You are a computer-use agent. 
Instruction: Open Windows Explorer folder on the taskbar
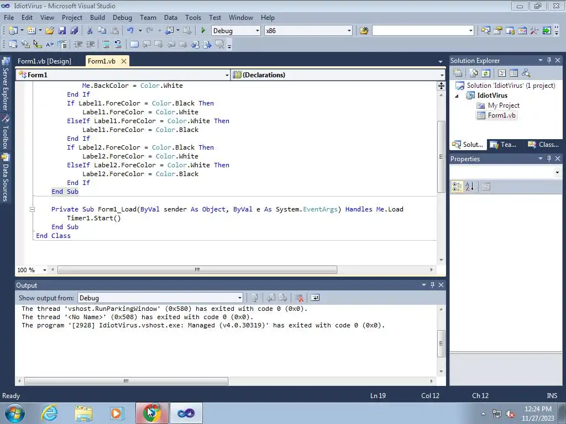[83, 413]
